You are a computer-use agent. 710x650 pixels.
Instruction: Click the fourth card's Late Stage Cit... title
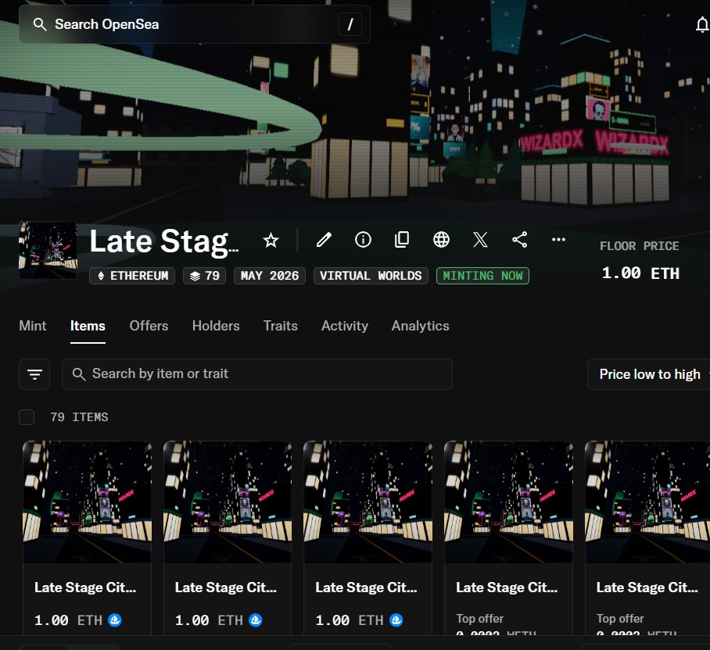(507, 587)
